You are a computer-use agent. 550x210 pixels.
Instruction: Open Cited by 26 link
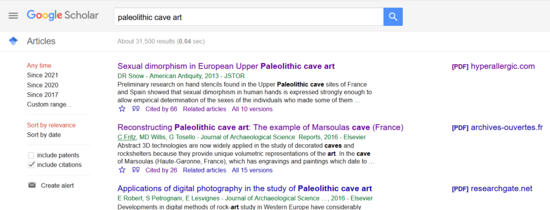[x=161, y=170]
